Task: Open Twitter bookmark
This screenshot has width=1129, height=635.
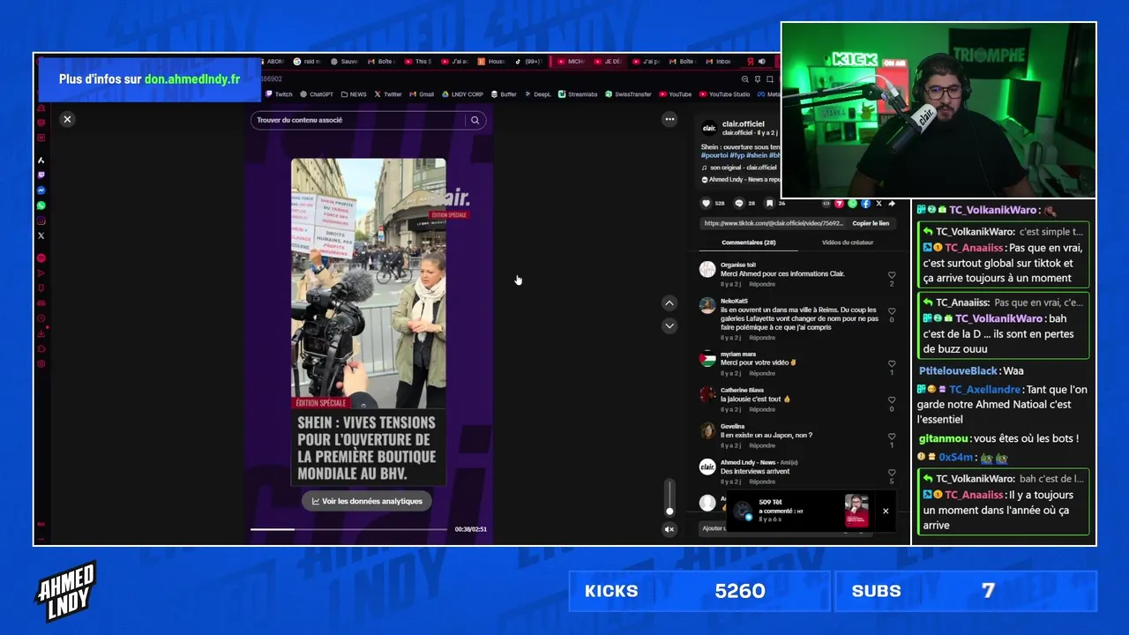Action: coord(388,94)
